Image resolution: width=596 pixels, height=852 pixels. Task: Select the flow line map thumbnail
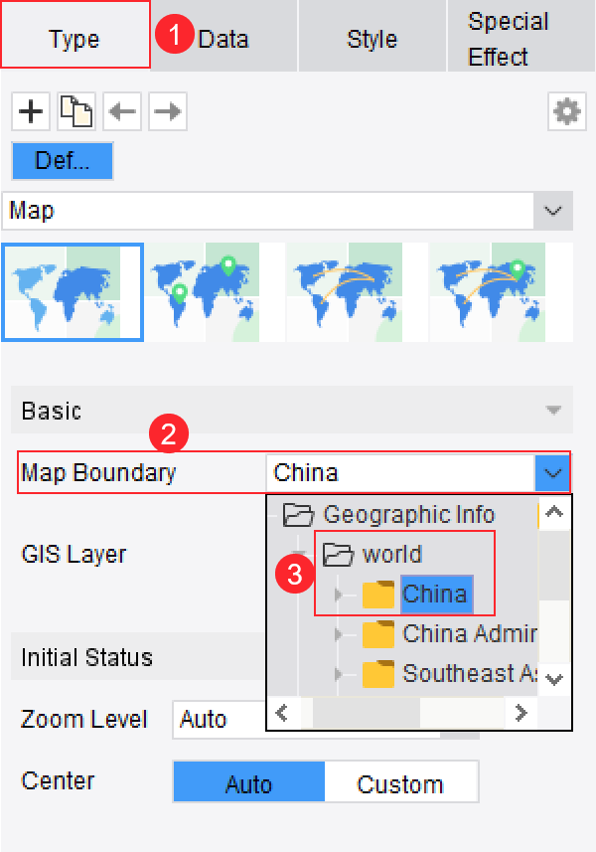click(358, 292)
